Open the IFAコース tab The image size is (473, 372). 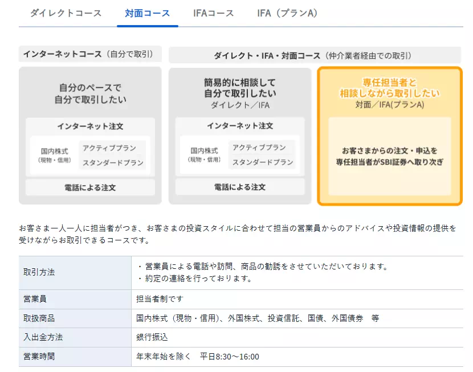[x=213, y=13]
